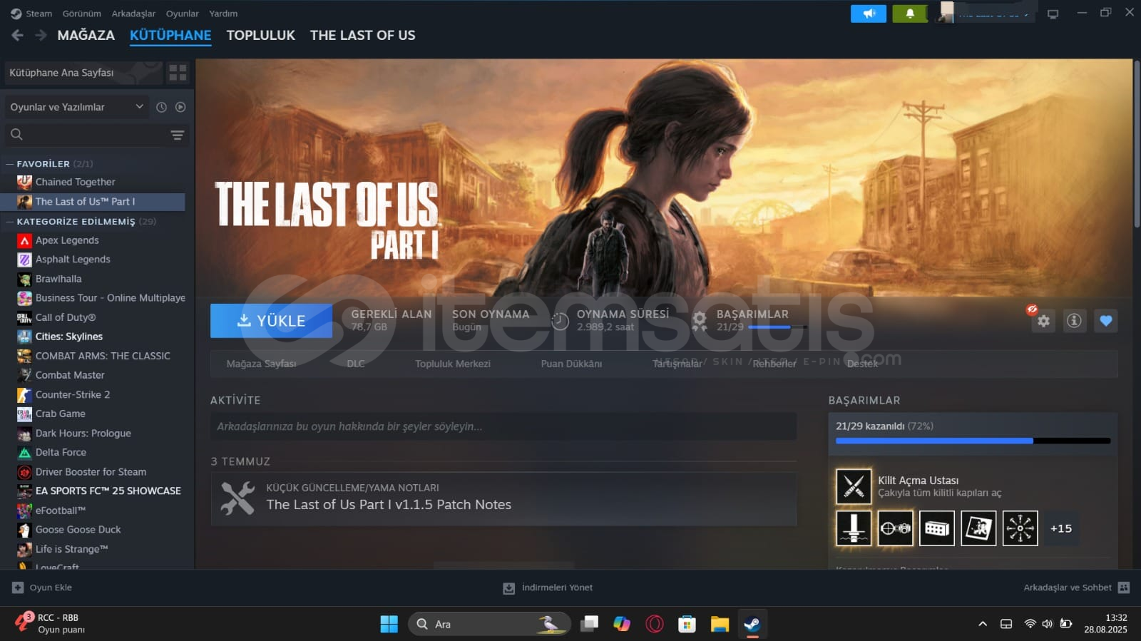Open Windows Start button
This screenshot has width=1141, height=641.
click(389, 625)
